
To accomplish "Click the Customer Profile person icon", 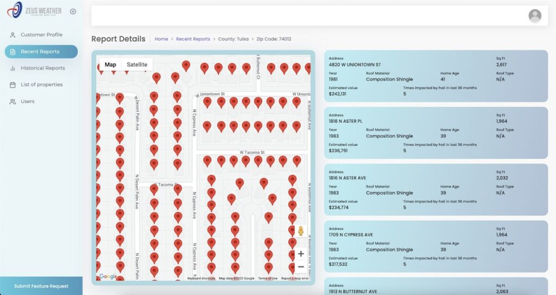I will [12, 35].
